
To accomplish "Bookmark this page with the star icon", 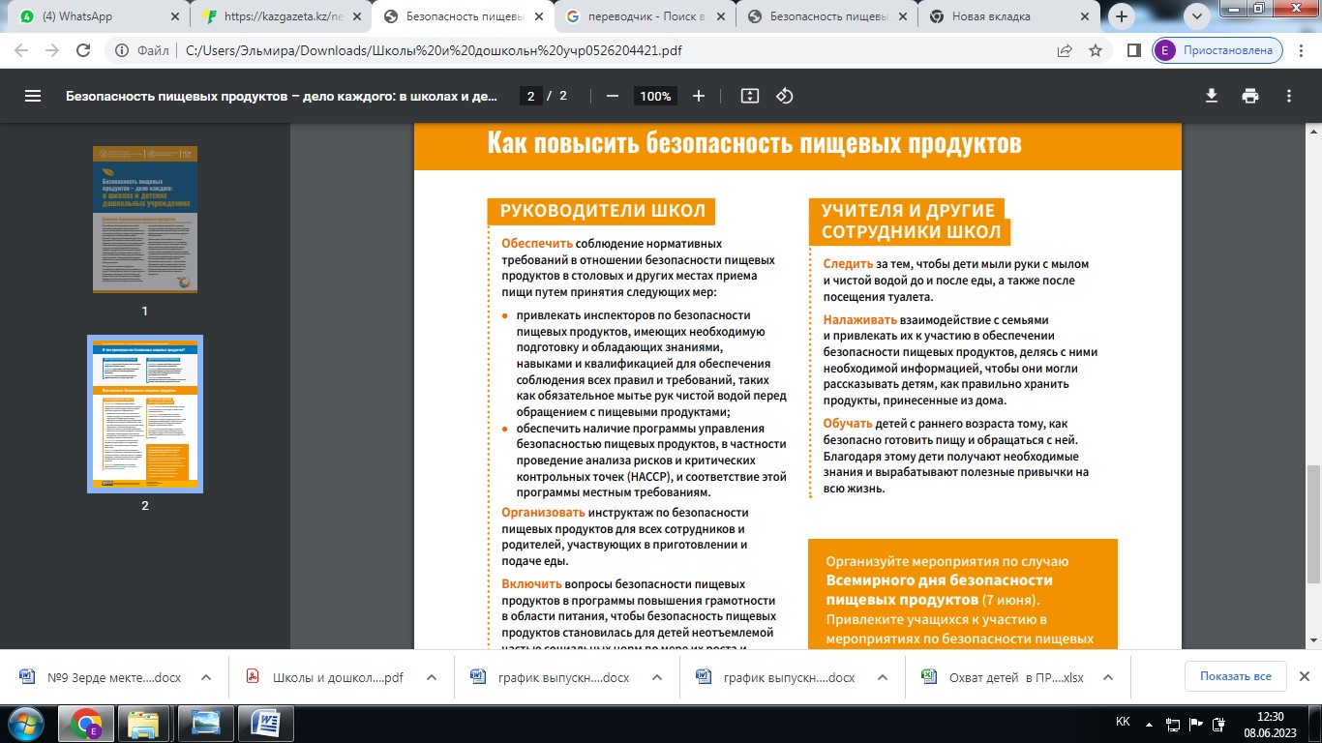I will [1096, 51].
